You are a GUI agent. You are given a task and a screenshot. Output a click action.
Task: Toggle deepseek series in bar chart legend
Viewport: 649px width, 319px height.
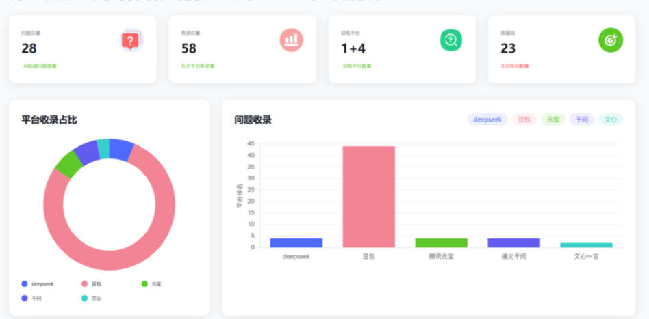pyautogui.click(x=487, y=120)
